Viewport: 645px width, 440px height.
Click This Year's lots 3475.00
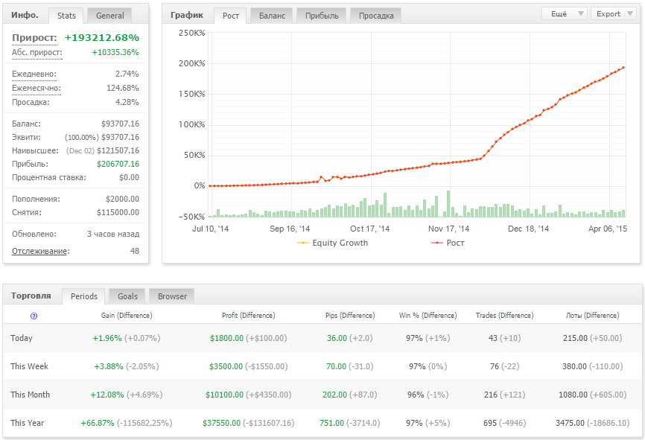(570, 424)
